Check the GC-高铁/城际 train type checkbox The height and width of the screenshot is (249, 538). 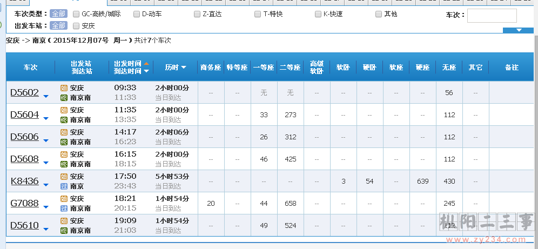(76, 14)
